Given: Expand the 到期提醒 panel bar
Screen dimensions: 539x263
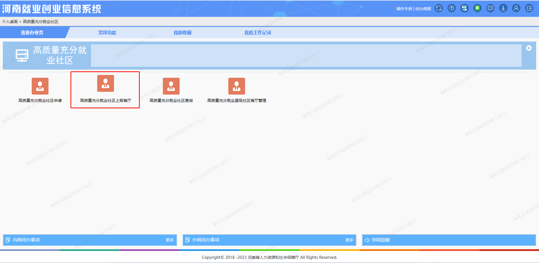Looking at the screenshot, I should point(449,240).
